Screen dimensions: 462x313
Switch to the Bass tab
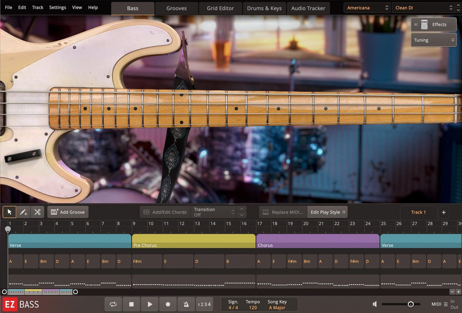[x=133, y=8]
